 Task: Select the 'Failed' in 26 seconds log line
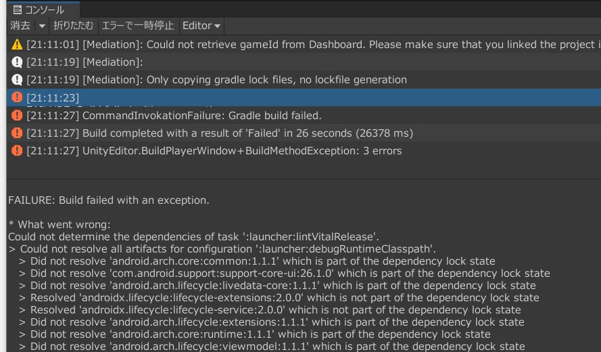coord(304,133)
